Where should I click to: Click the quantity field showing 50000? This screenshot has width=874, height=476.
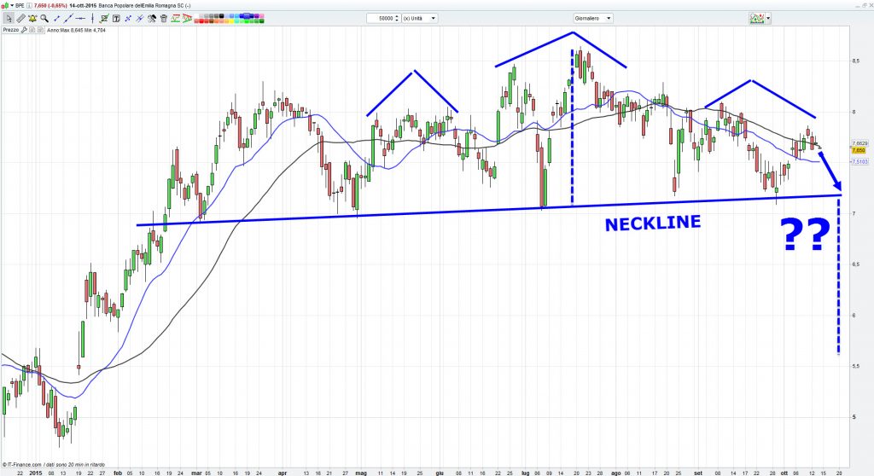pyautogui.click(x=382, y=18)
